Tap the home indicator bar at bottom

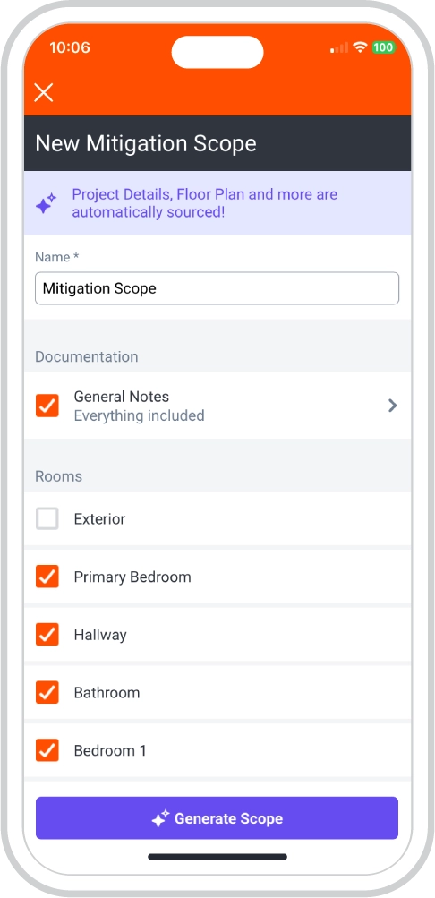tap(217, 857)
